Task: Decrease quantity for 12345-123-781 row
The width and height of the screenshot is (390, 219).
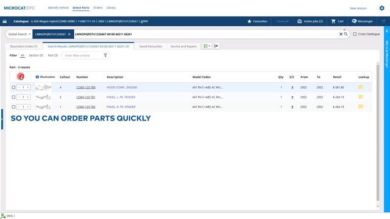Action: pos(19,97)
